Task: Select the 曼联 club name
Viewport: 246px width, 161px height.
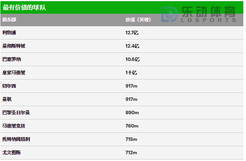Action: point(7,99)
